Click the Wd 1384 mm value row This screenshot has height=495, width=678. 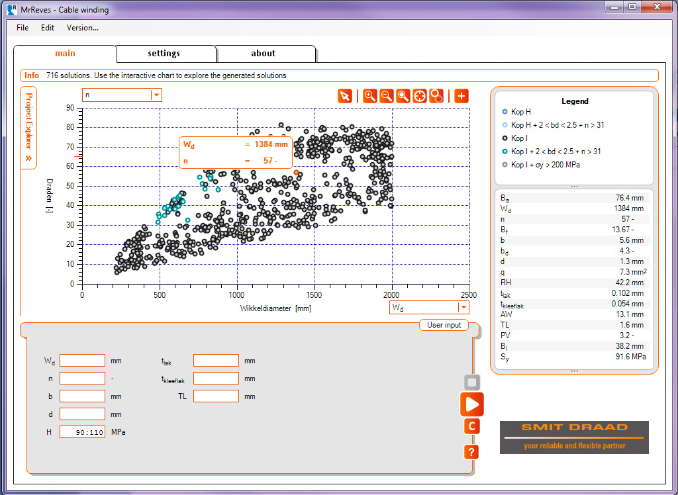coord(574,208)
